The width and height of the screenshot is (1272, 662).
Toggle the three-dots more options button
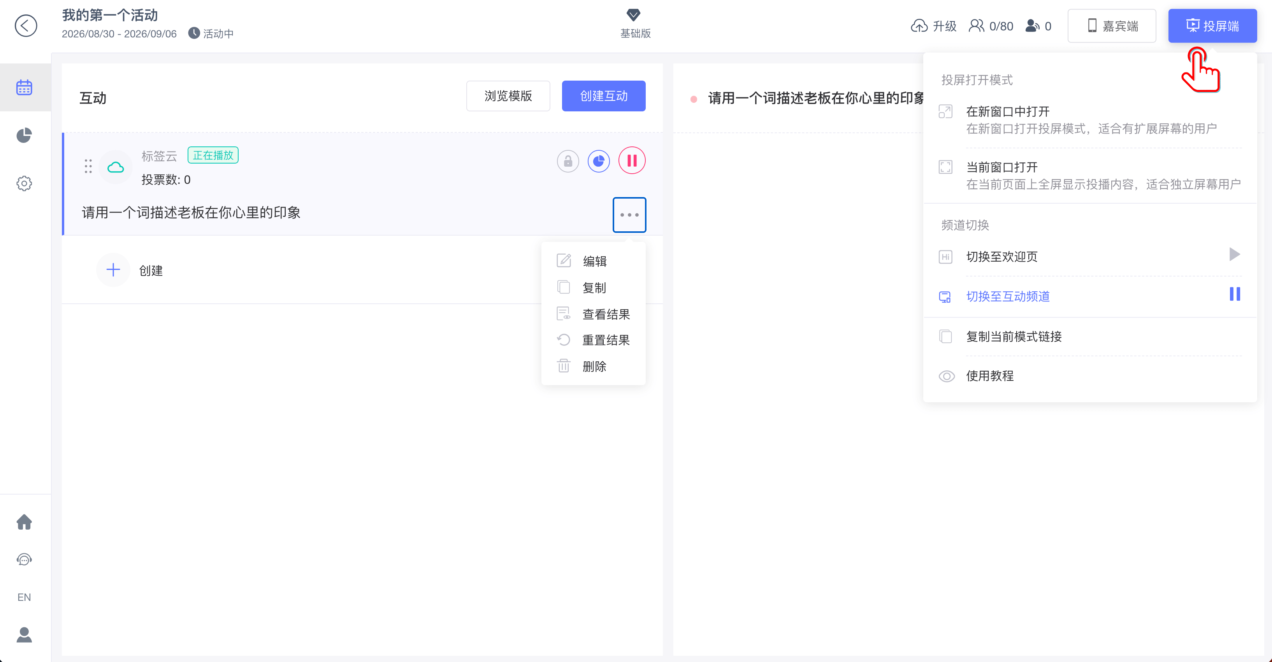(x=629, y=215)
